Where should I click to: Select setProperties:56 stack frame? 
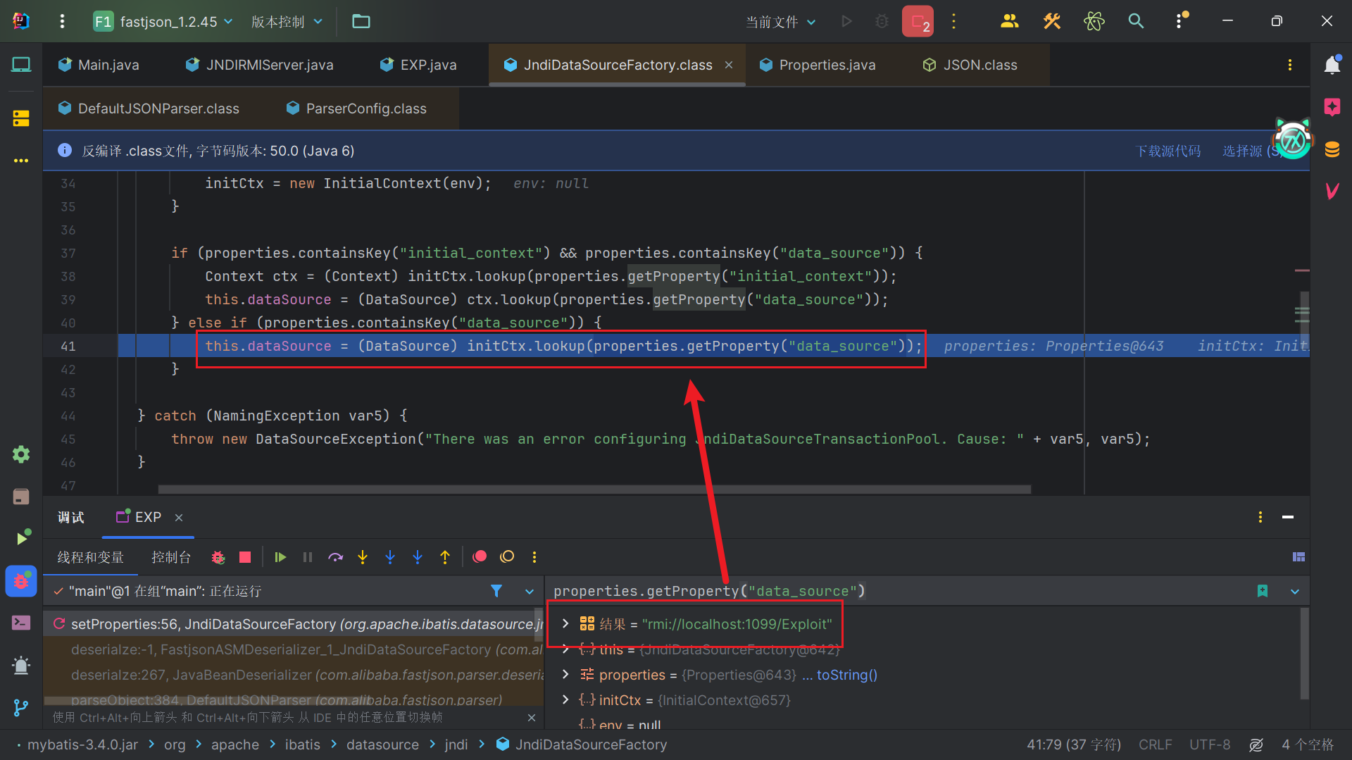pos(294,624)
